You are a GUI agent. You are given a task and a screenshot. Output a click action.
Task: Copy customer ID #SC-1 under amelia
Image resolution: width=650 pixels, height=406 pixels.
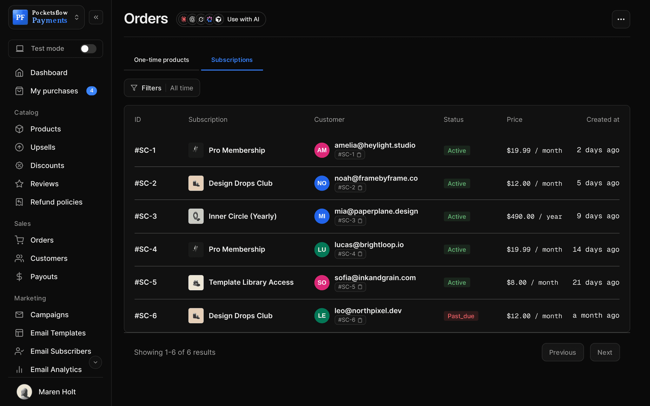pyautogui.click(x=359, y=155)
